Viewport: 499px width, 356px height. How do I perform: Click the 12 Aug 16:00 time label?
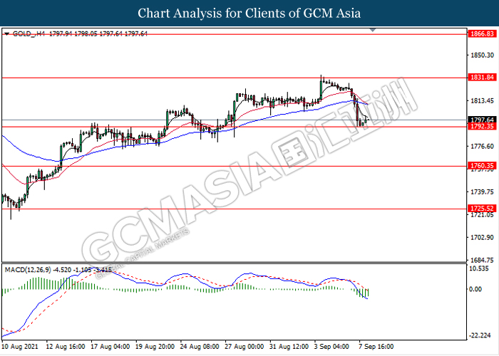point(66,347)
